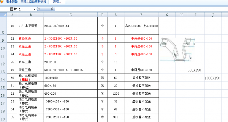This screenshot has height=122, width=228.
Task: Click cell containing 600X150 in column I
Action: 194,70
